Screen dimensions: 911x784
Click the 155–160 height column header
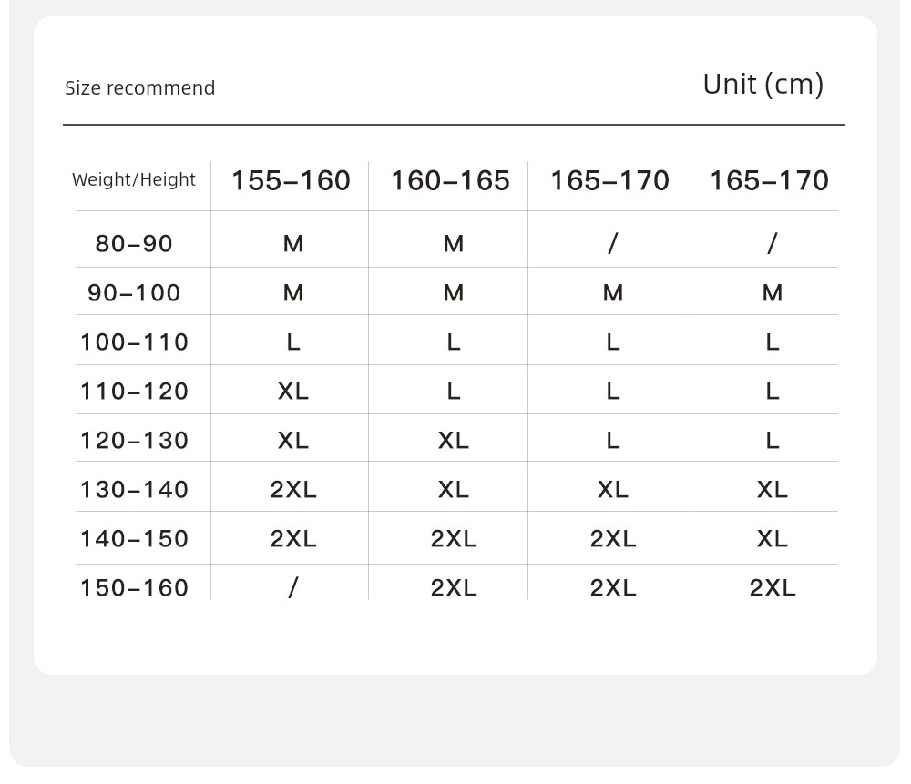(291, 180)
